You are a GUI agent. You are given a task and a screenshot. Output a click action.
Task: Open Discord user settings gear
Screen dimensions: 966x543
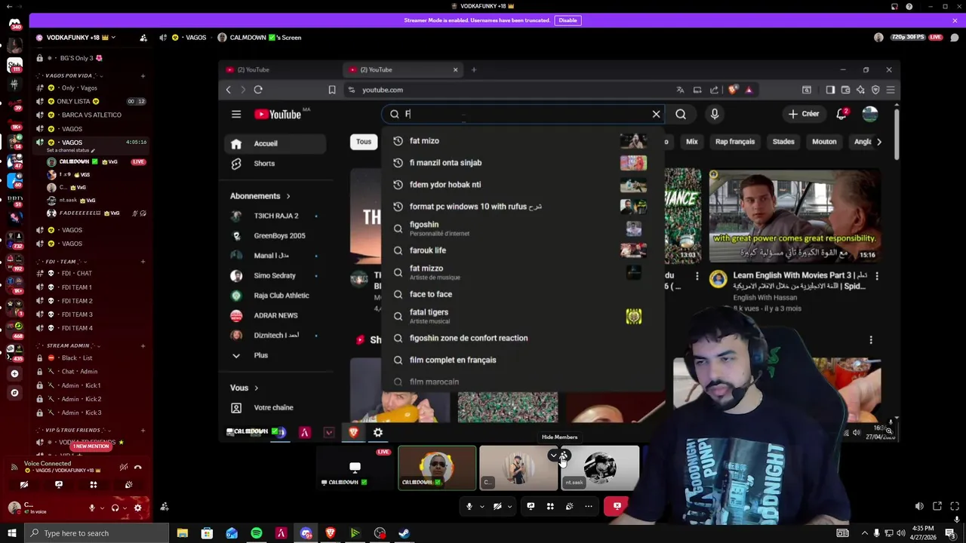137,508
